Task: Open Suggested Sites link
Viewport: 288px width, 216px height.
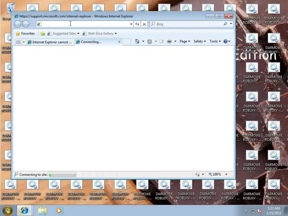Action: point(63,33)
